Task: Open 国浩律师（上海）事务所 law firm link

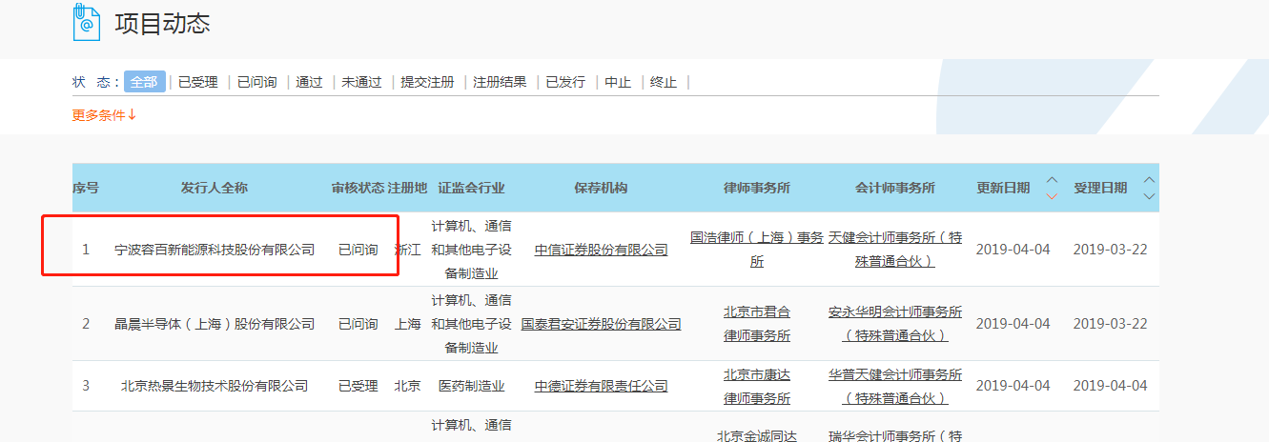Action: coord(757,250)
